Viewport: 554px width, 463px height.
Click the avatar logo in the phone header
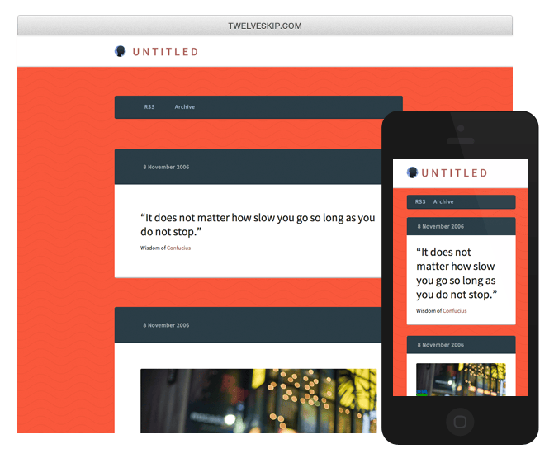coord(412,172)
